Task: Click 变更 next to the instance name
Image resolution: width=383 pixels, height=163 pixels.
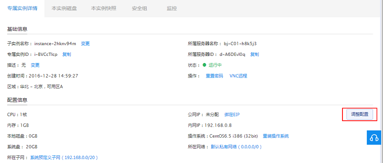Action: pos(85,44)
